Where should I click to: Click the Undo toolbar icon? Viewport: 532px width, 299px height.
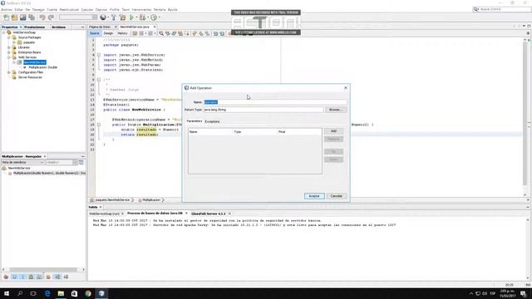(42, 17)
